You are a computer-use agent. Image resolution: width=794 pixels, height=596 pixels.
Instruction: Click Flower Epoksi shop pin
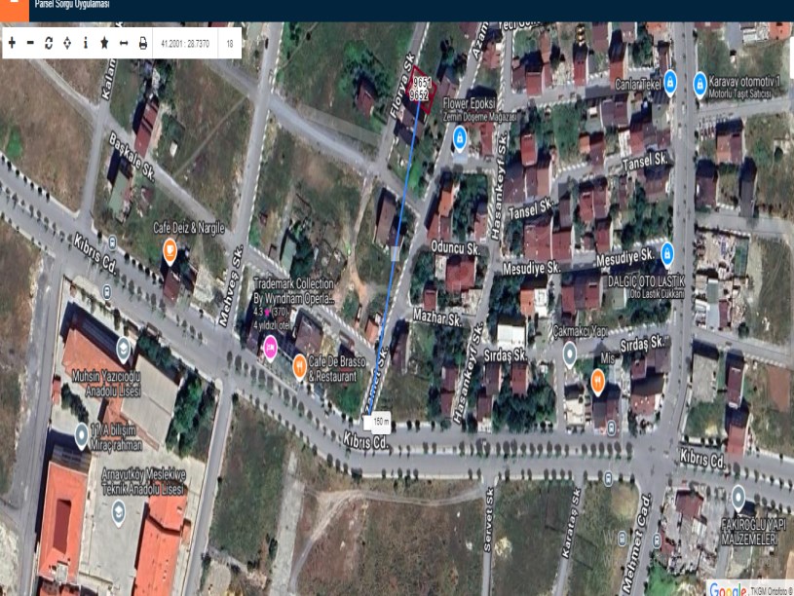point(459,138)
